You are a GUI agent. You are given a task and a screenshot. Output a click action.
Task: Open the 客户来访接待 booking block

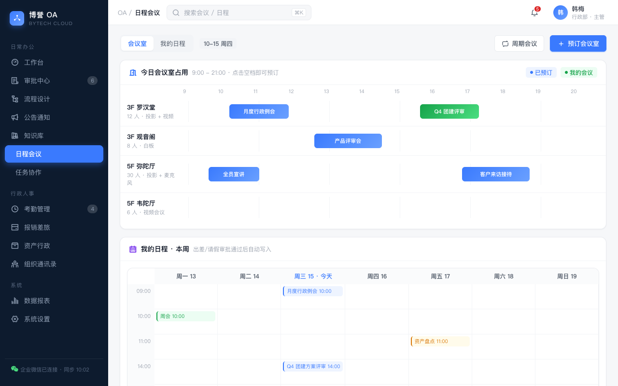[x=496, y=174]
